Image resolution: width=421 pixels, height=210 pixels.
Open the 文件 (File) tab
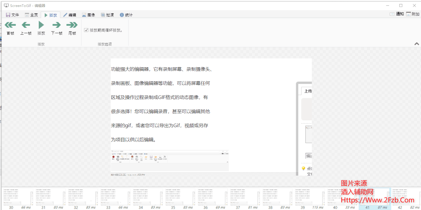coord(12,15)
